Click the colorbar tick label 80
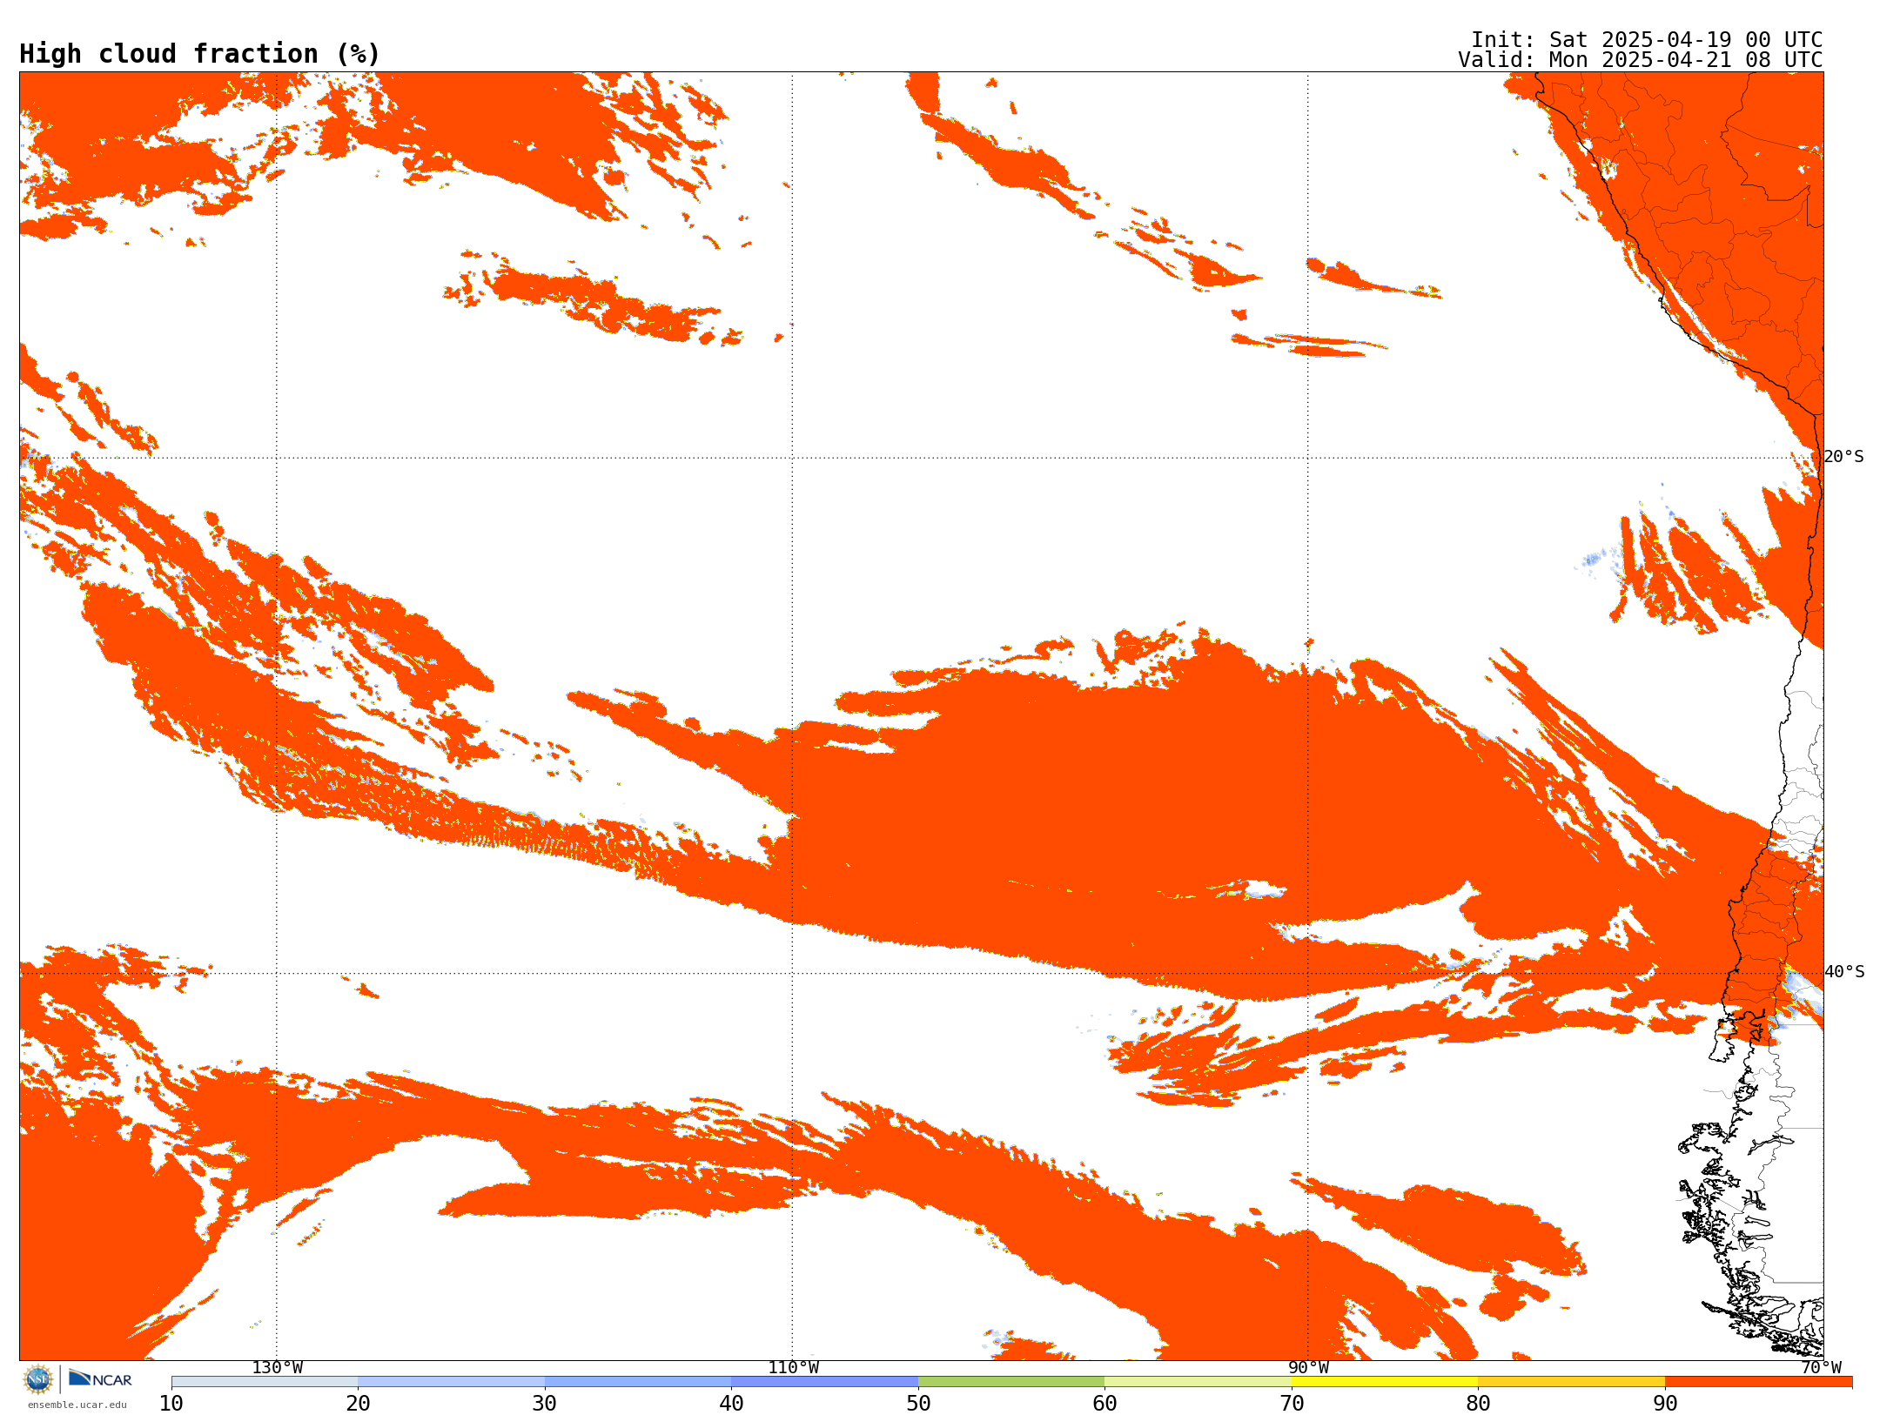 click(x=1478, y=1403)
